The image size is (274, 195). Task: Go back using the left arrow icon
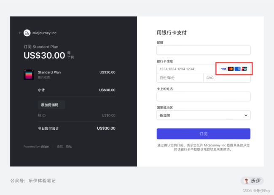(20, 33)
